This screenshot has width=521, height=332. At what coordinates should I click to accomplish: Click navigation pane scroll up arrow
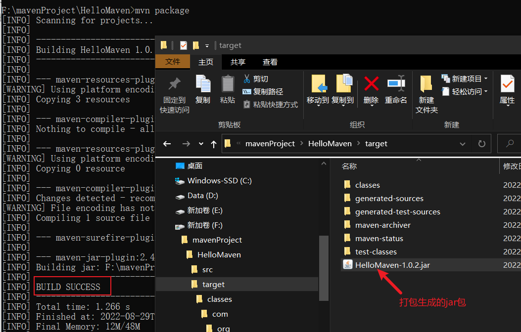point(324,164)
